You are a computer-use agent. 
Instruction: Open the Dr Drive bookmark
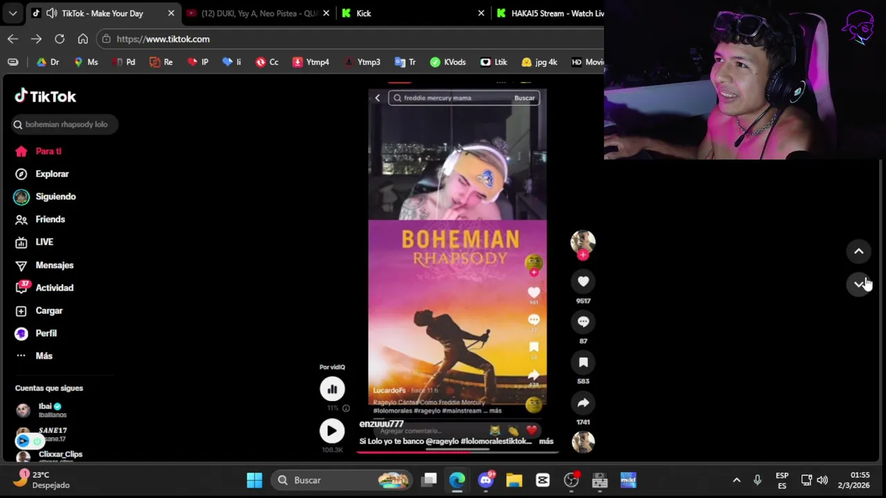point(48,62)
